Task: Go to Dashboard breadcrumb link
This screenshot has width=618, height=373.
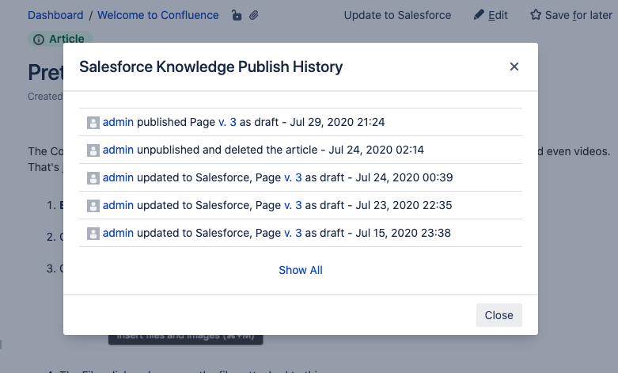Action: click(55, 15)
